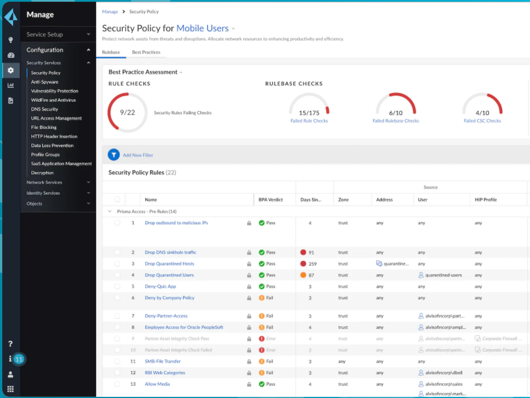Click the question mark help icon
The height and width of the screenshot is (398, 530).
click(10, 343)
